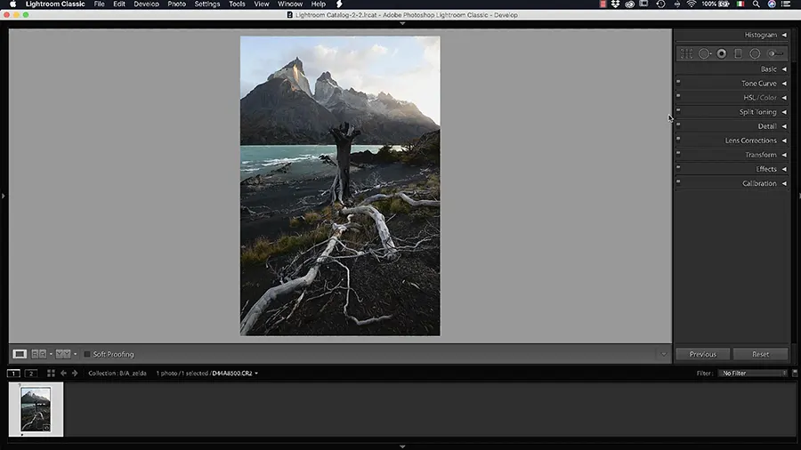This screenshot has width=801, height=450.
Task: Click the Reset button
Action: click(x=760, y=354)
